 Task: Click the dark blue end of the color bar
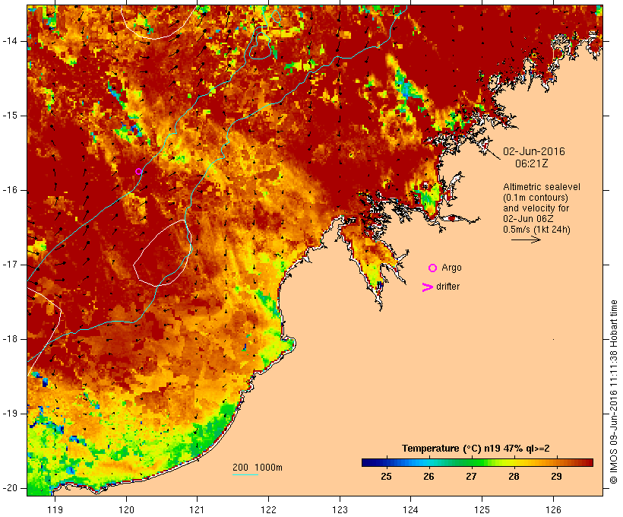[368, 462]
